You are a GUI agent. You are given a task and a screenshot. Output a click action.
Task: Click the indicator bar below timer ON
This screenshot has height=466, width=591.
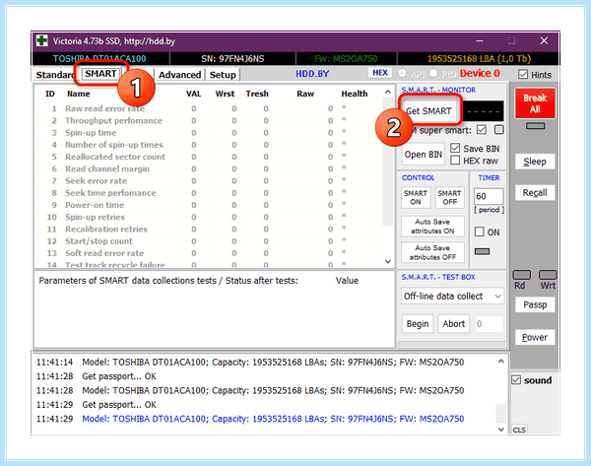coord(482,251)
